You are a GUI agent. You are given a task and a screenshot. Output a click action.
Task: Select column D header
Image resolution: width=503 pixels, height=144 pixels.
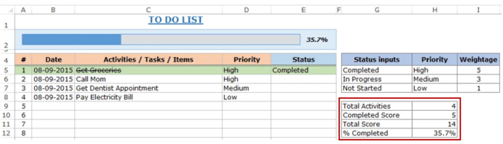coord(246,10)
